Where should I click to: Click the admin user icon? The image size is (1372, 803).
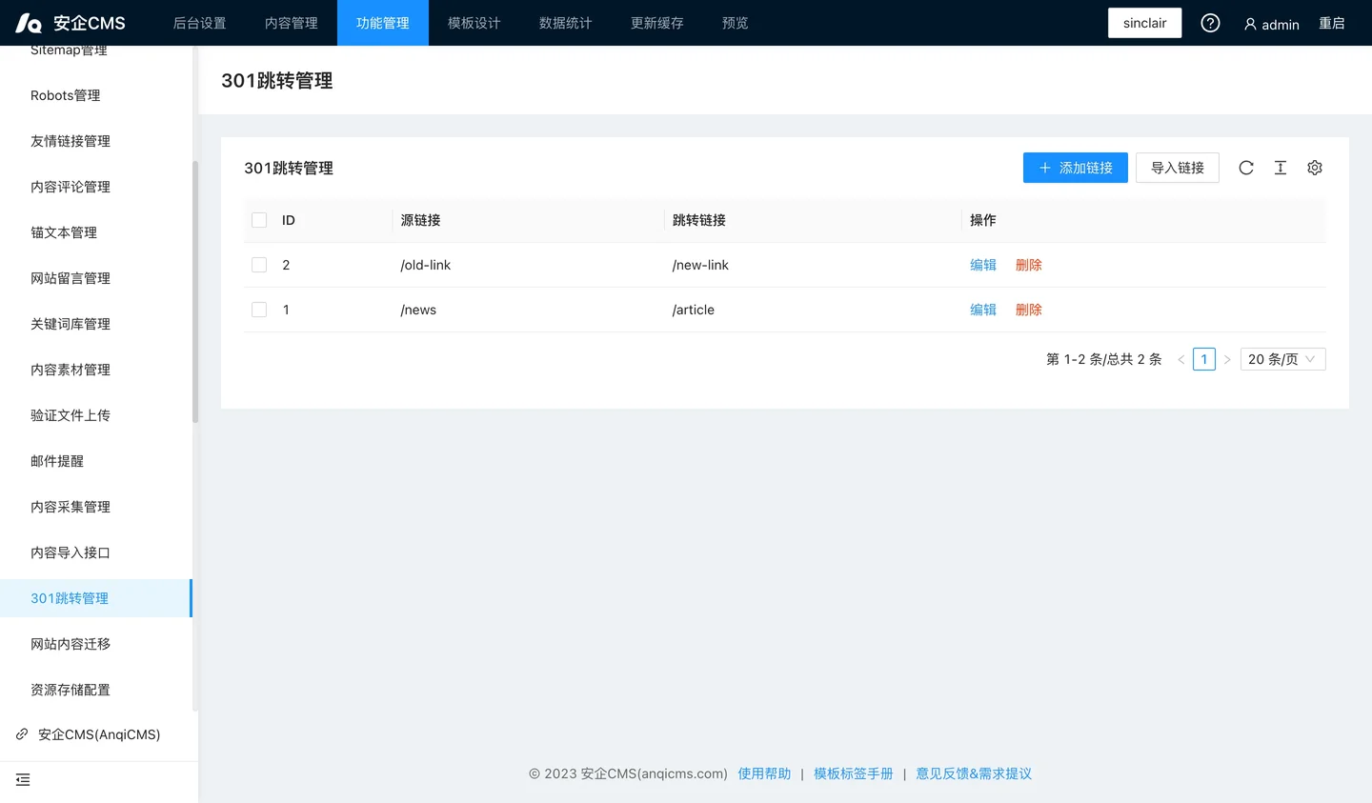(x=1250, y=24)
